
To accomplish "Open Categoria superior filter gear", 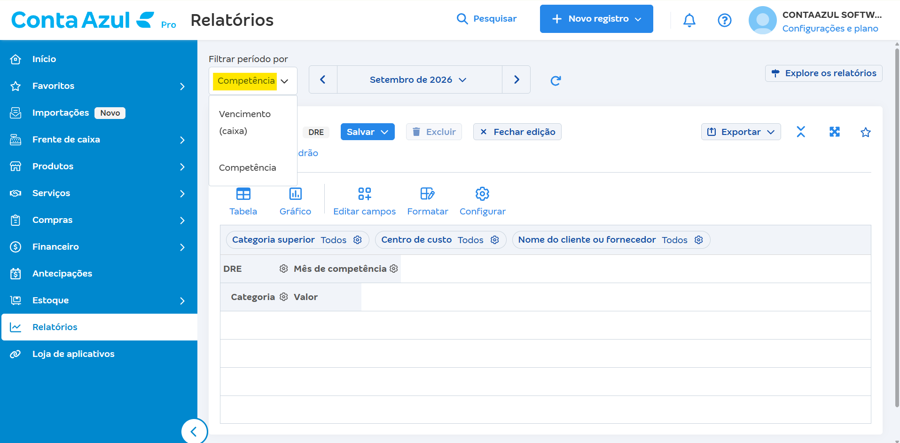I will tap(358, 240).
